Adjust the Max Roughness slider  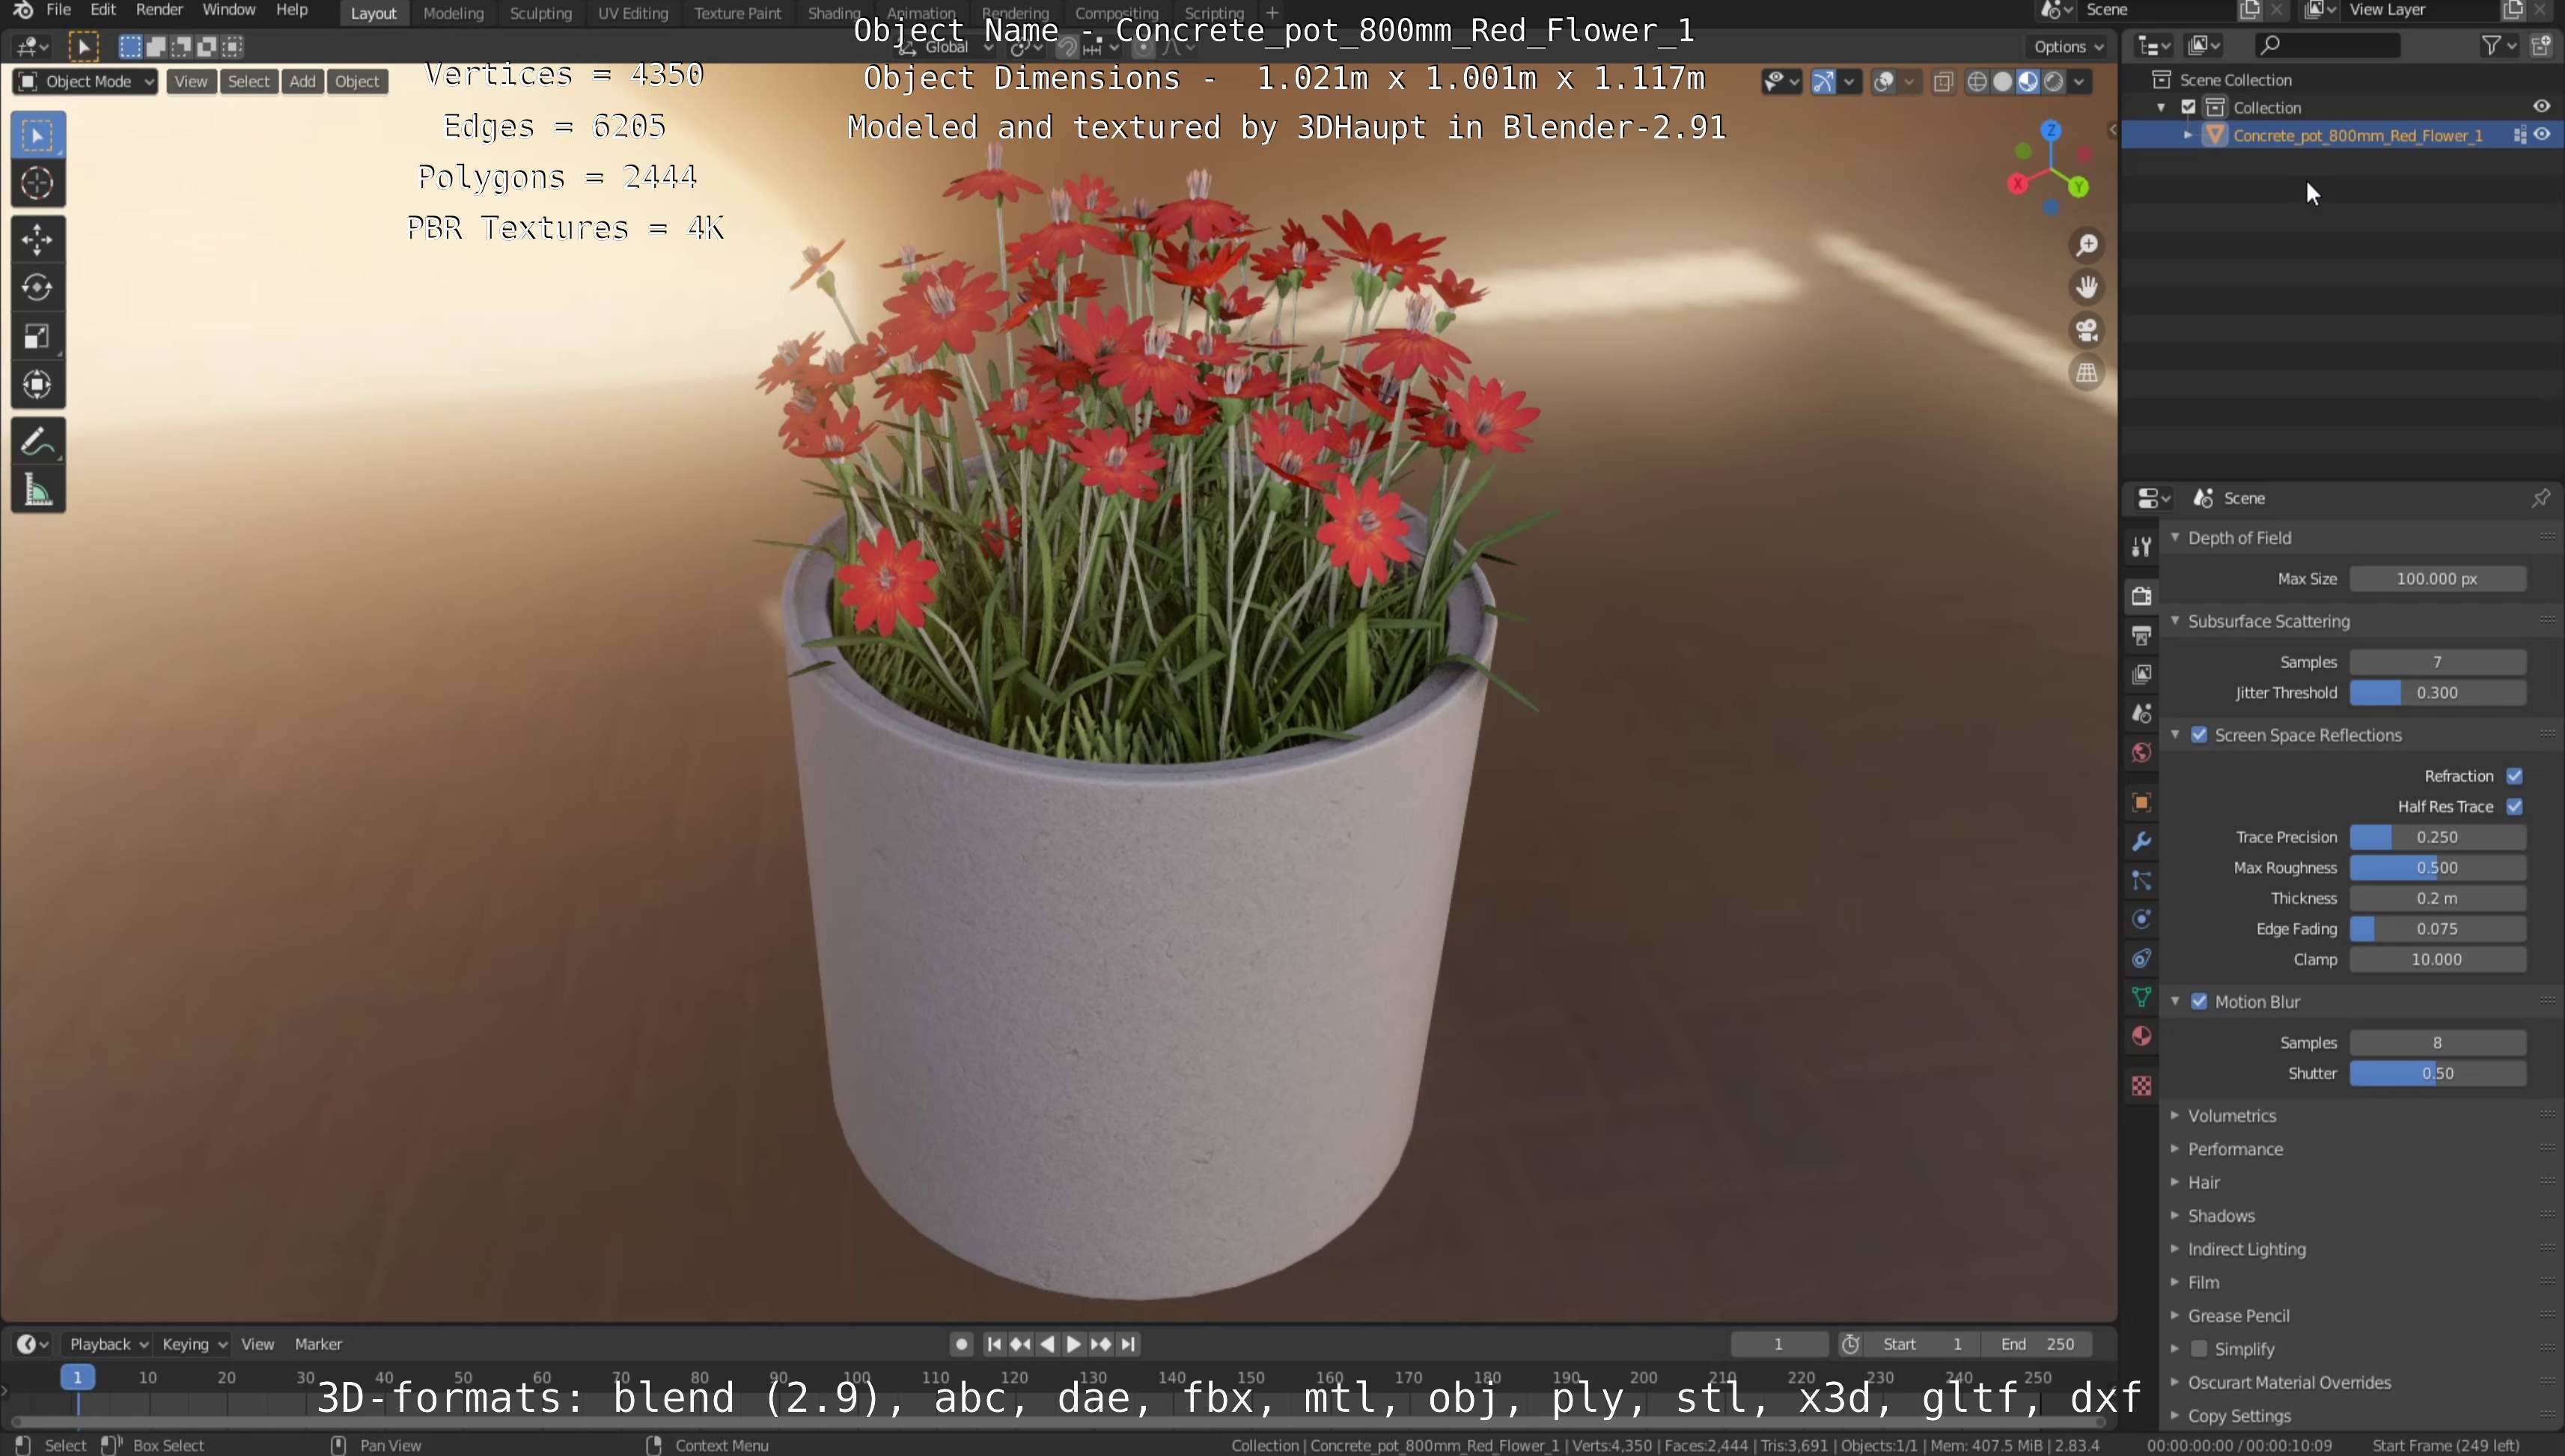[2437, 868]
